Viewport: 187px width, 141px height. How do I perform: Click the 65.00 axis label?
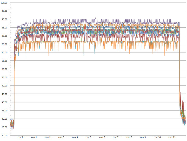tap(4, 61)
